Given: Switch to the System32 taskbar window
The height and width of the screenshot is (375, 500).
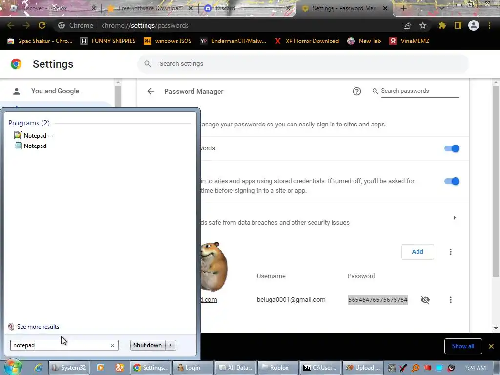Looking at the screenshot, I should (x=69, y=368).
